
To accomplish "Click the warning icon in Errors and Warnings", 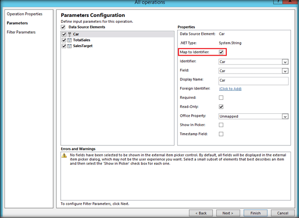I will pyautogui.click(x=64, y=155).
